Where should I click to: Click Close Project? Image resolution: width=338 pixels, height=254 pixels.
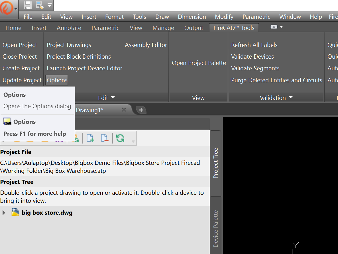coord(20,56)
